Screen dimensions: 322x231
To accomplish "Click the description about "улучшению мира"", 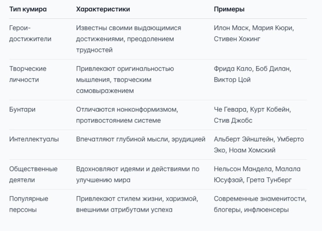I will pyautogui.click(x=137, y=175).
